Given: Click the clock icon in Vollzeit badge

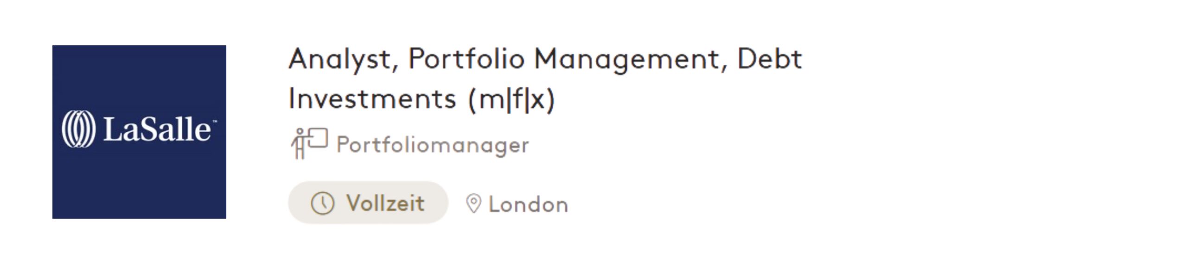Looking at the screenshot, I should (322, 203).
